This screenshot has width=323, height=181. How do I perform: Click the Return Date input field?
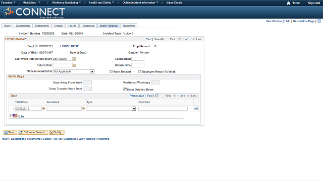pos(63,65)
